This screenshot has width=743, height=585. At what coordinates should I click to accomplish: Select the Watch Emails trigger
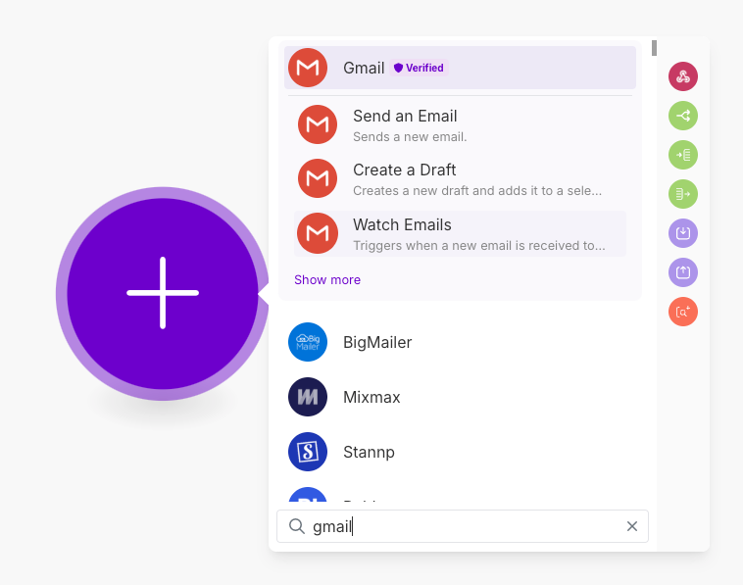click(460, 234)
